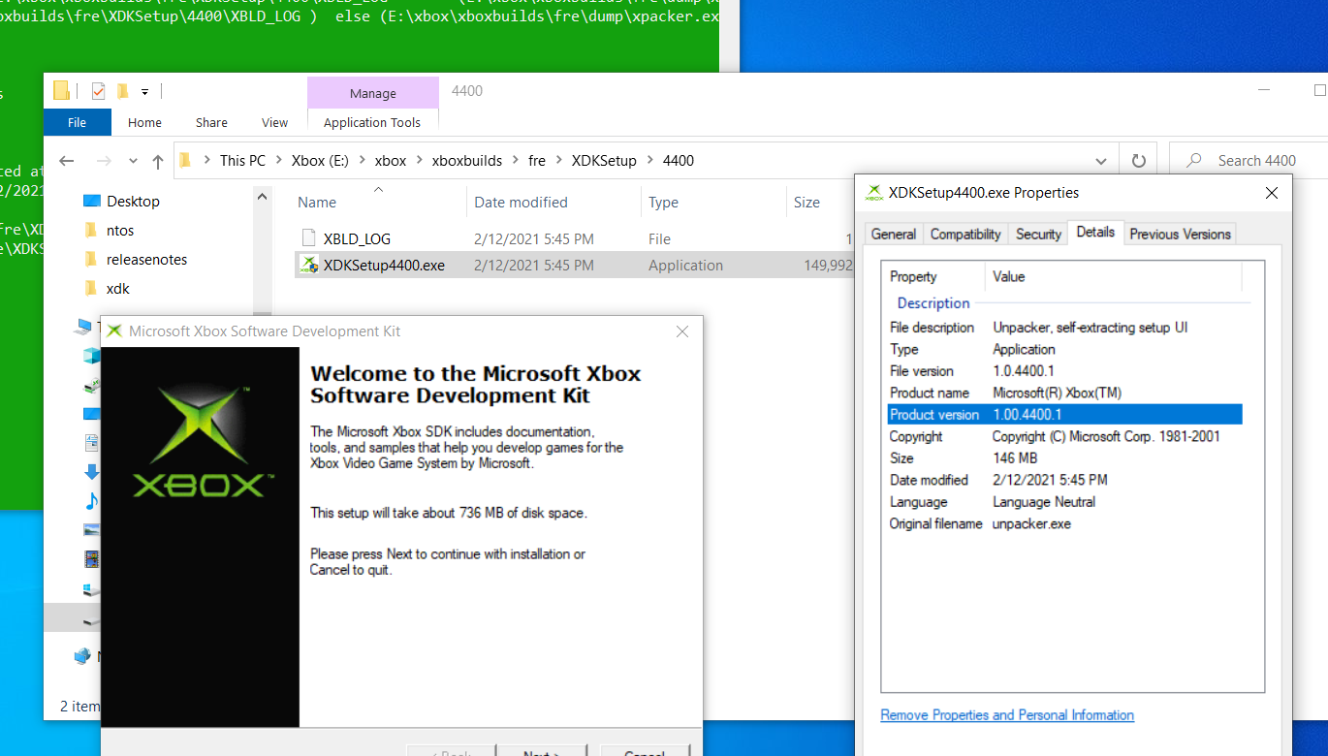Image resolution: width=1328 pixels, height=756 pixels.
Task: Click the navigation pane scroll up arrow
Action: [x=263, y=197]
